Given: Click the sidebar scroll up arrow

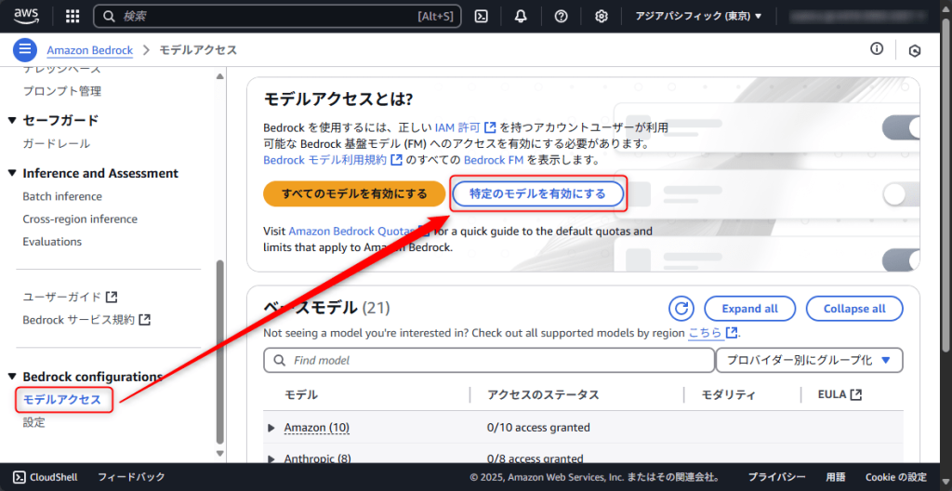Looking at the screenshot, I should 219,76.
